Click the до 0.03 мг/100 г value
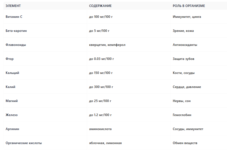This screenshot has height=153, width=227. click(101, 59)
